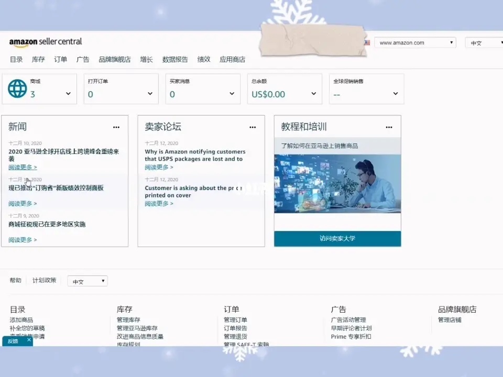Image resolution: width=503 pixels, height=377 pixels.
Task: Click the globe marketplace icon in 商域 box
Action: click(17, 89)
